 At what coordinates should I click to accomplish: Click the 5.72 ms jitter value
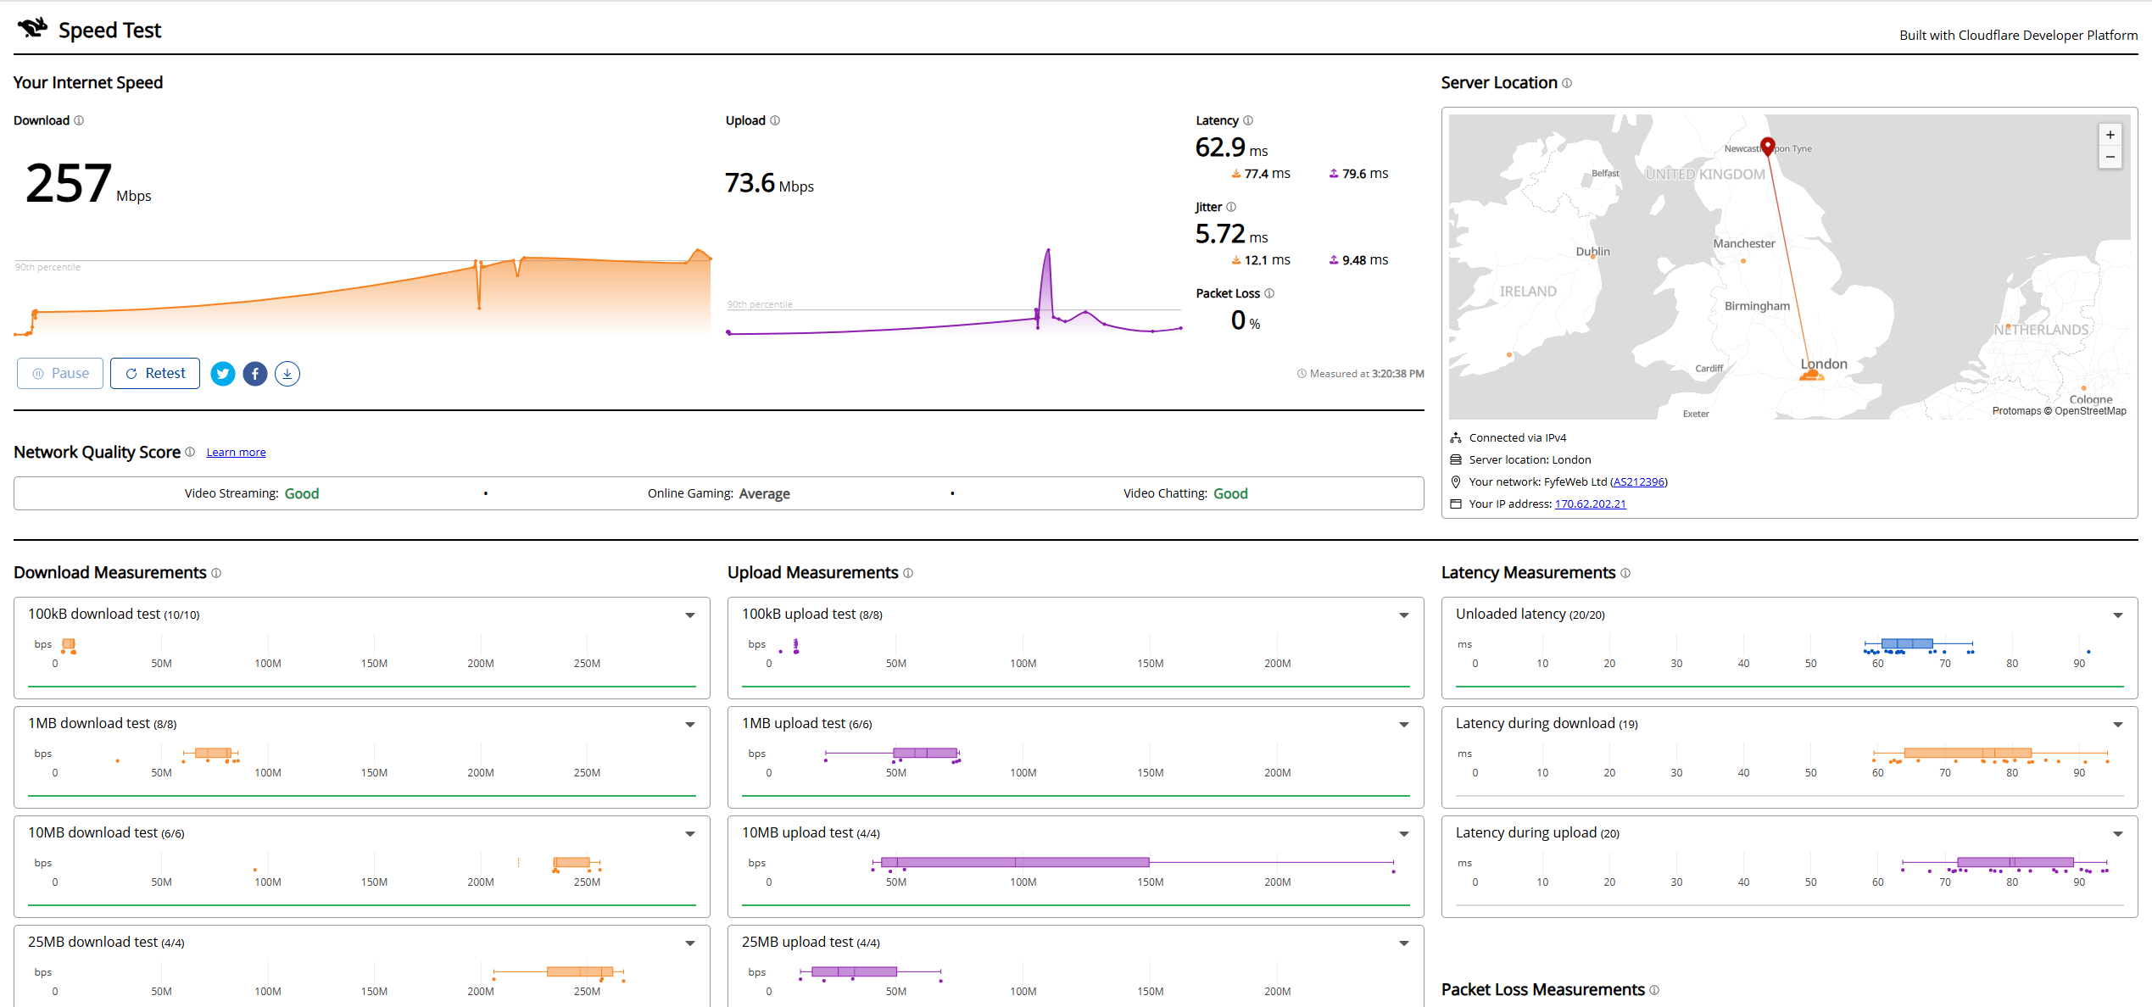[x=1231, y=235]
